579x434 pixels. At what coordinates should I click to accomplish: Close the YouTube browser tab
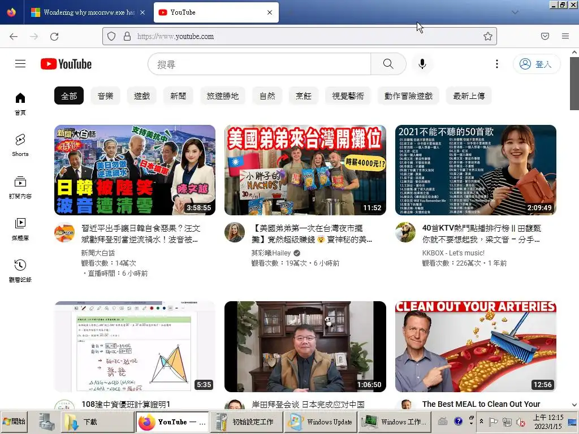click(x=270, y=12)
